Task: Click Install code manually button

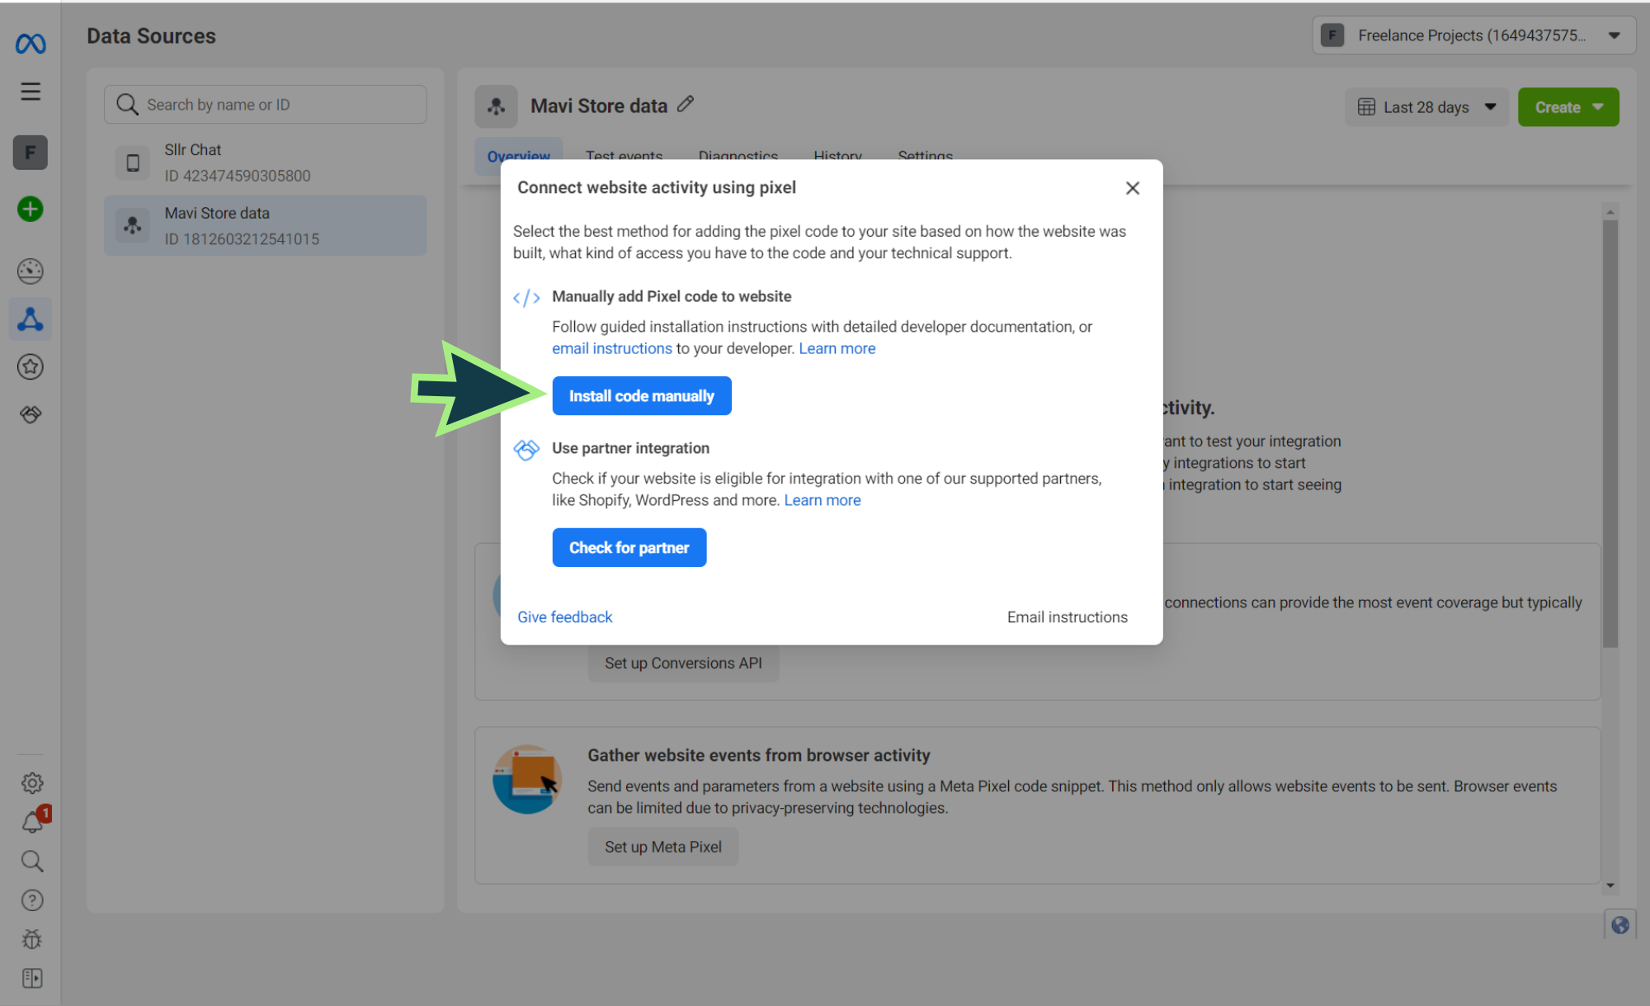Action: [641, 396]
